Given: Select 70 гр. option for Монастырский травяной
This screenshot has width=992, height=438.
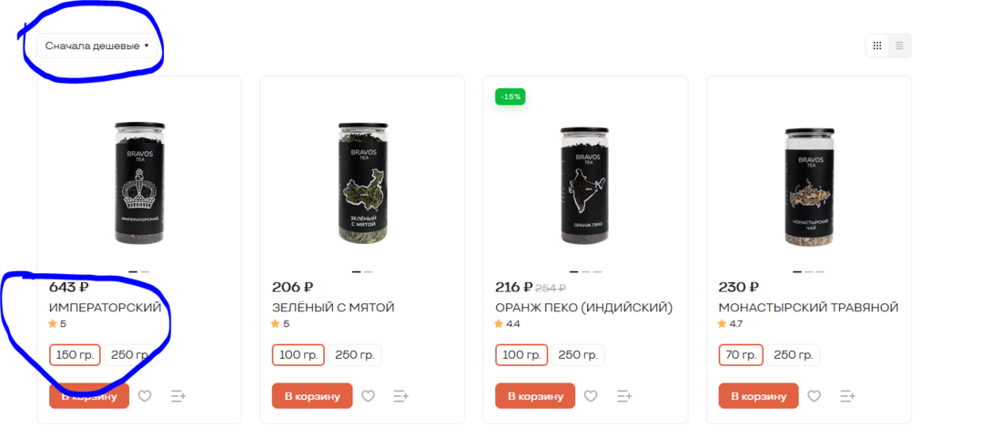Looking at the screenshot, I should click(x=739, y=355).
